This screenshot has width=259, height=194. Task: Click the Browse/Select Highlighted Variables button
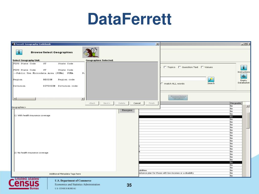coord(178,98)
